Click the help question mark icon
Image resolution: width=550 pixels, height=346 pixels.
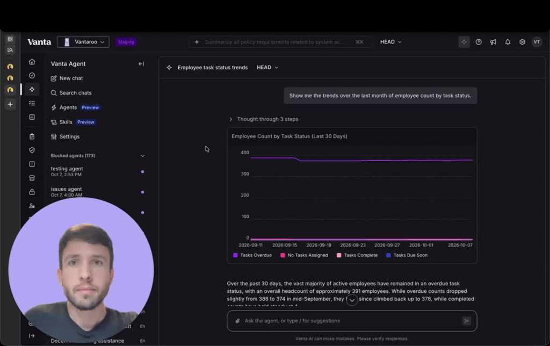[479, 42]
